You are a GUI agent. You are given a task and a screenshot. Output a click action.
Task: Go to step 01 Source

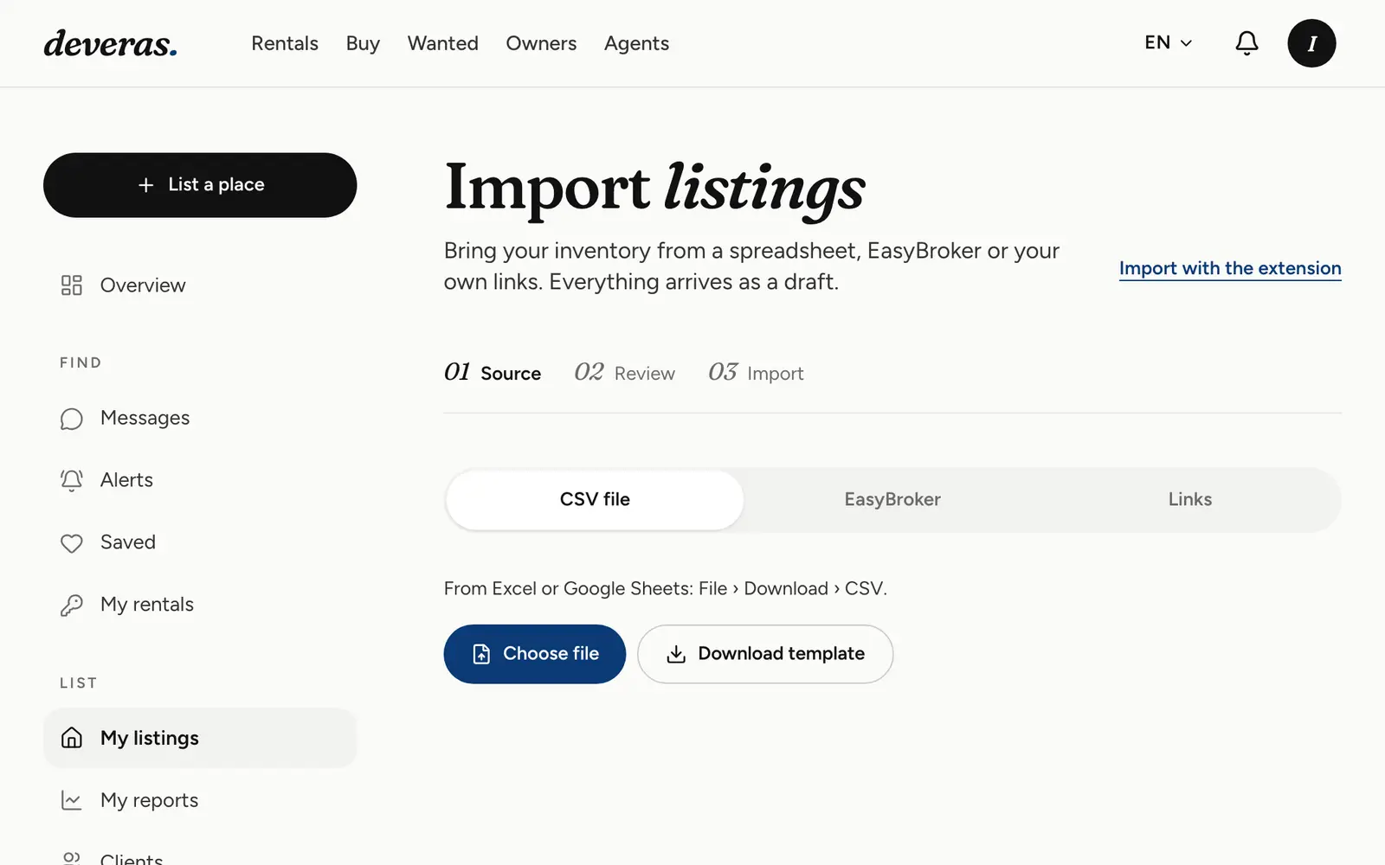point(493,373)
